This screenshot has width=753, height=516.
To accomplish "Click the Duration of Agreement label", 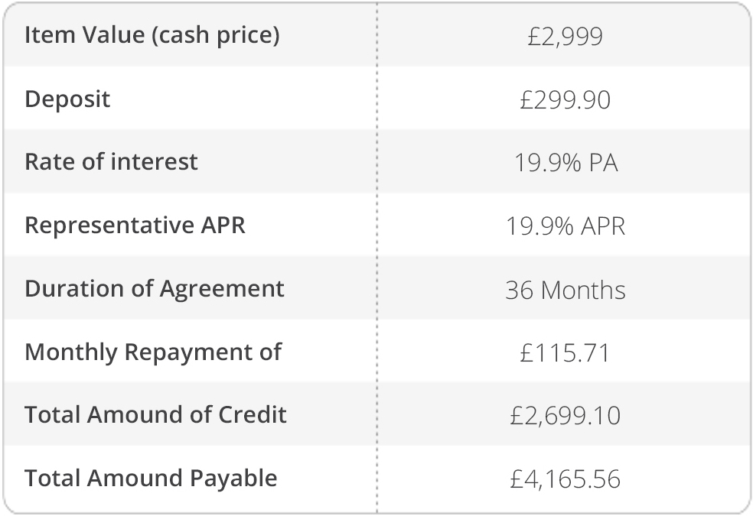I will pos(154,289).
